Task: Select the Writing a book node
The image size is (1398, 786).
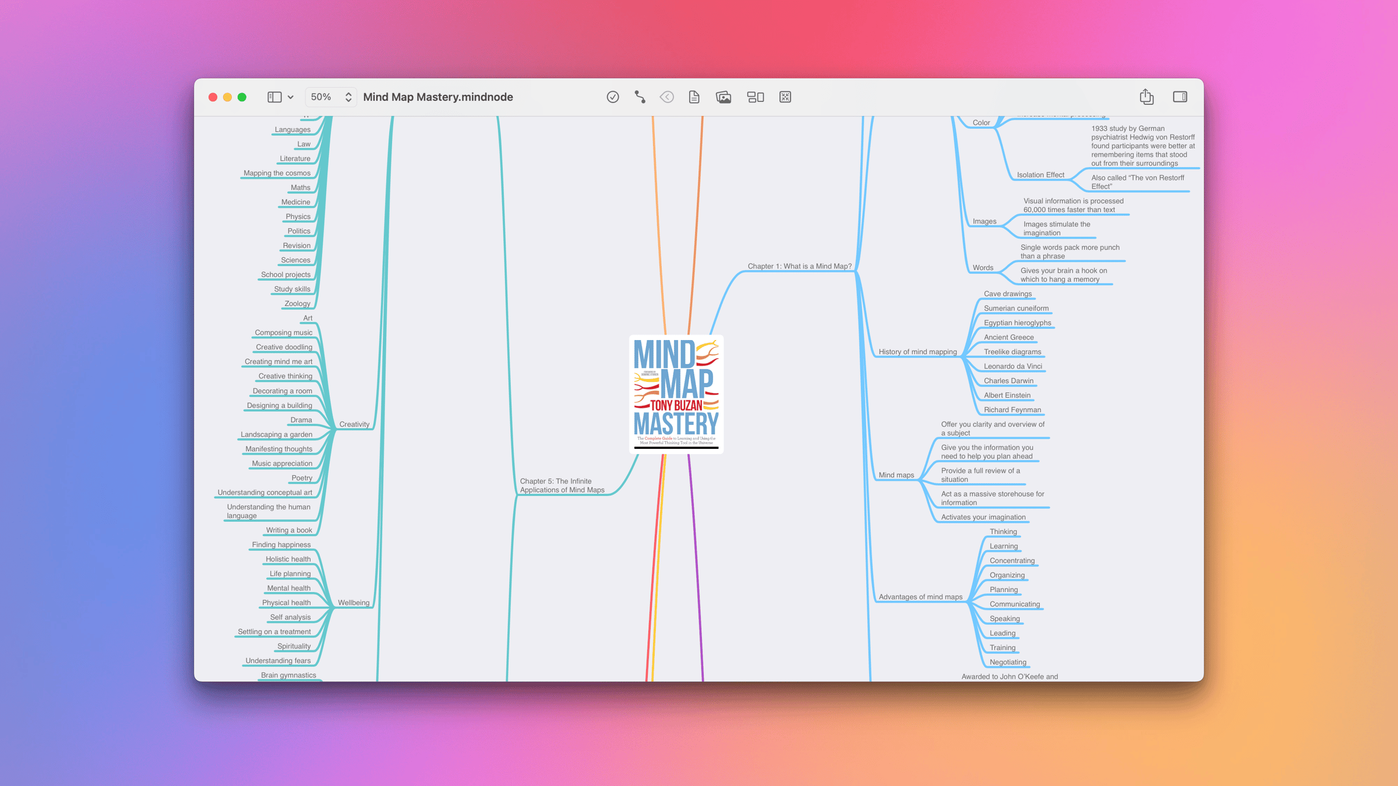Action: 289,530
